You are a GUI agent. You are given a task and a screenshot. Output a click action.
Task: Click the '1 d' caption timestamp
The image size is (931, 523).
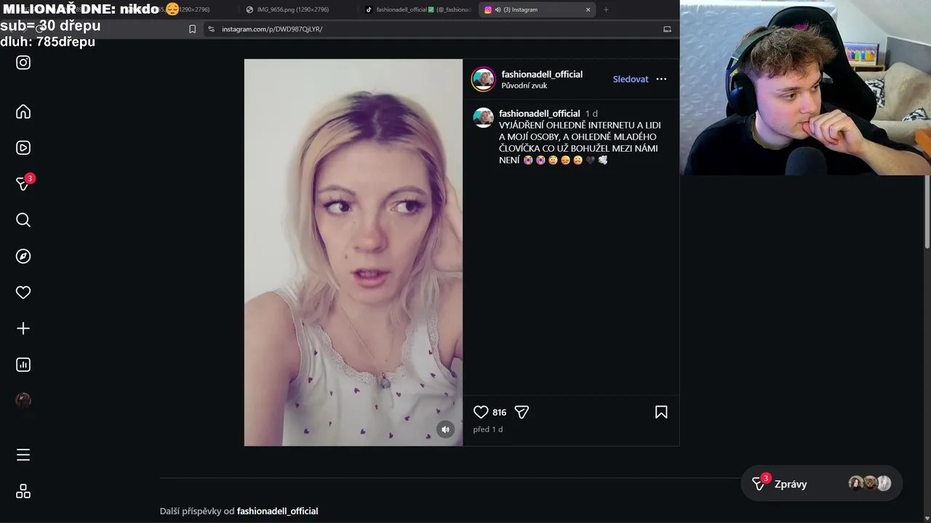[x=591, y=113]
